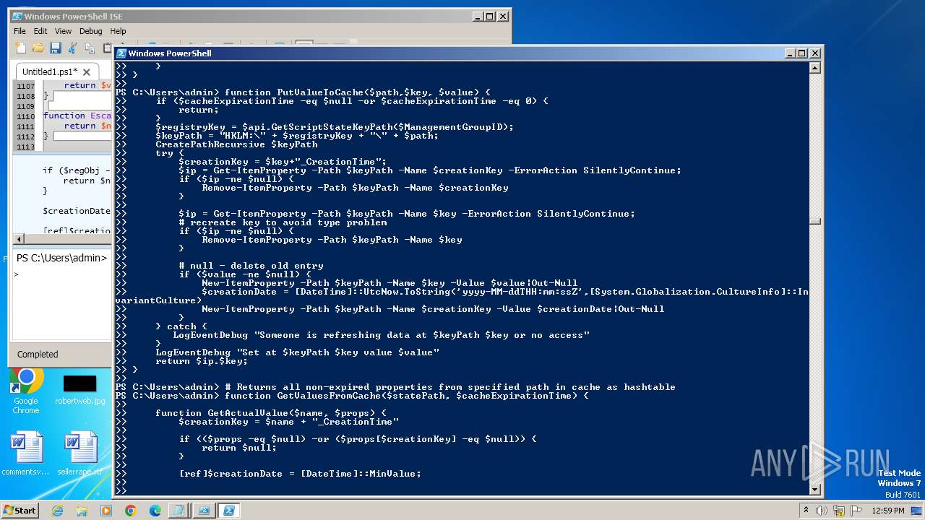Click the 12:59 PM system clock
This screenshot has width=925, height=520.
tap(888, 510)
